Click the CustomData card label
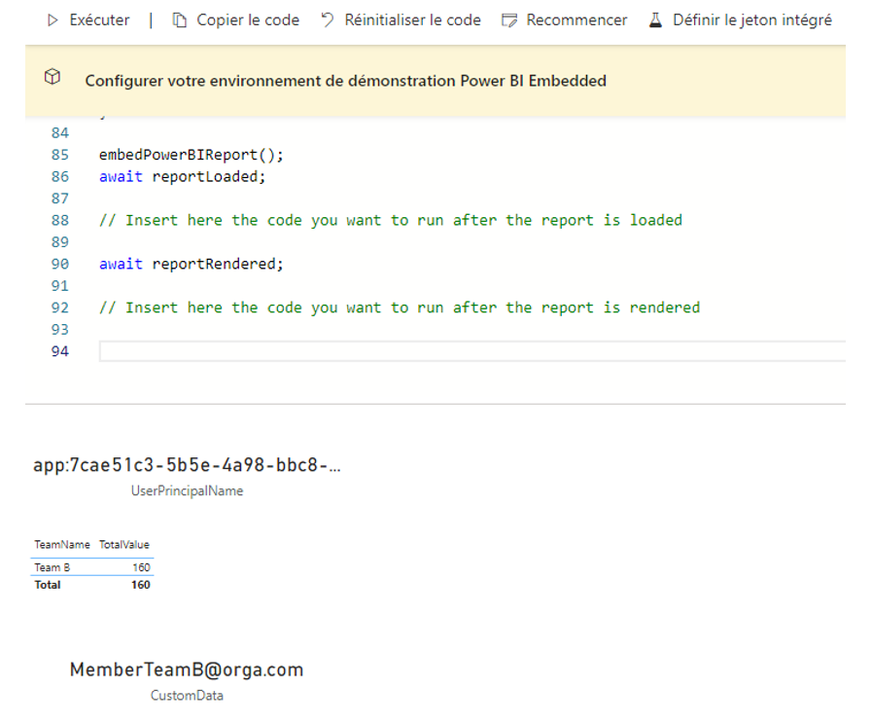This screenshot has width=872, height=724. point(187,696)
